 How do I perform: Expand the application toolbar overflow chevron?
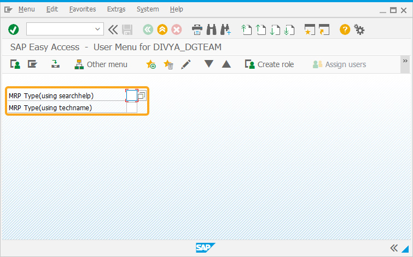[405, 61]
